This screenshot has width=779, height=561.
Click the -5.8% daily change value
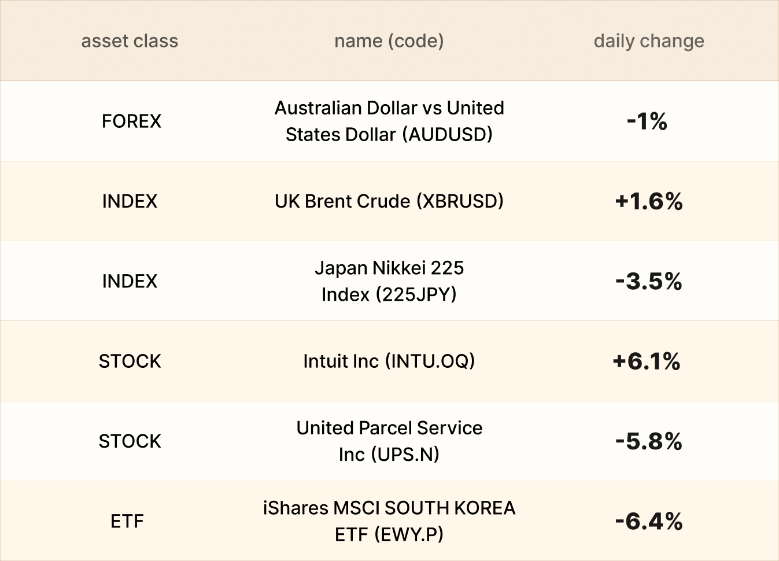pyautogui.click(x=649, y=441)
